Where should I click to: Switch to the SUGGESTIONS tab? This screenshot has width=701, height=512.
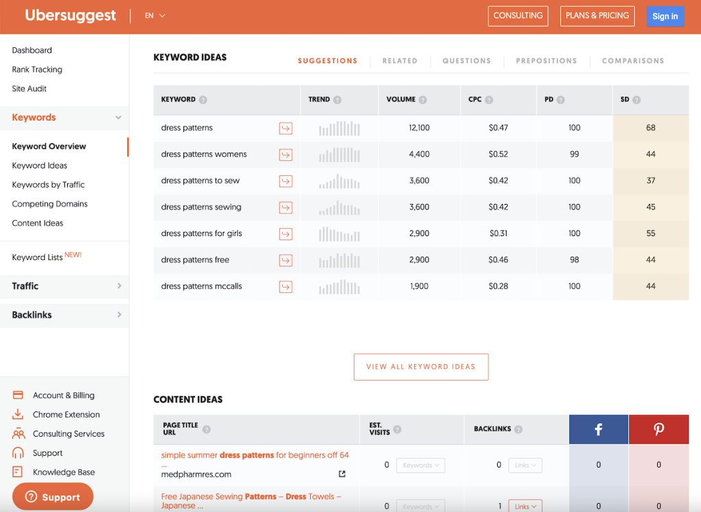point(328,61)
